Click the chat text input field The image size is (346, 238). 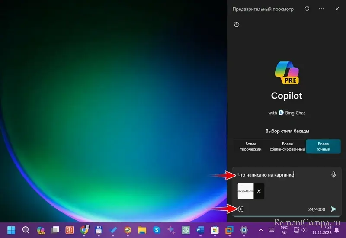click(281, 175)
